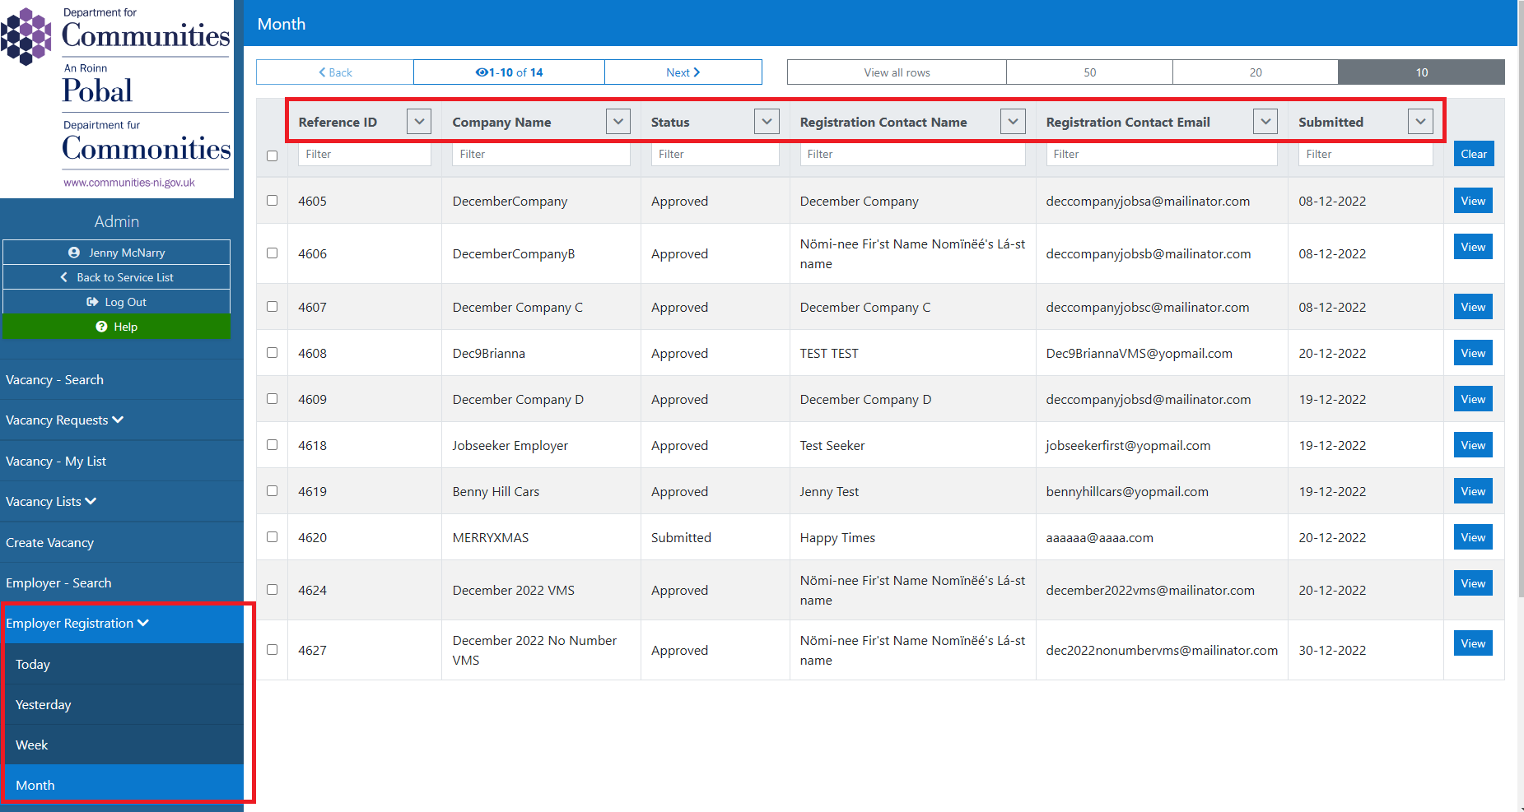The width and height of the screenshot is (1524, 812).
Task: Tick the select-all checkbox in header
Action: 272,155
